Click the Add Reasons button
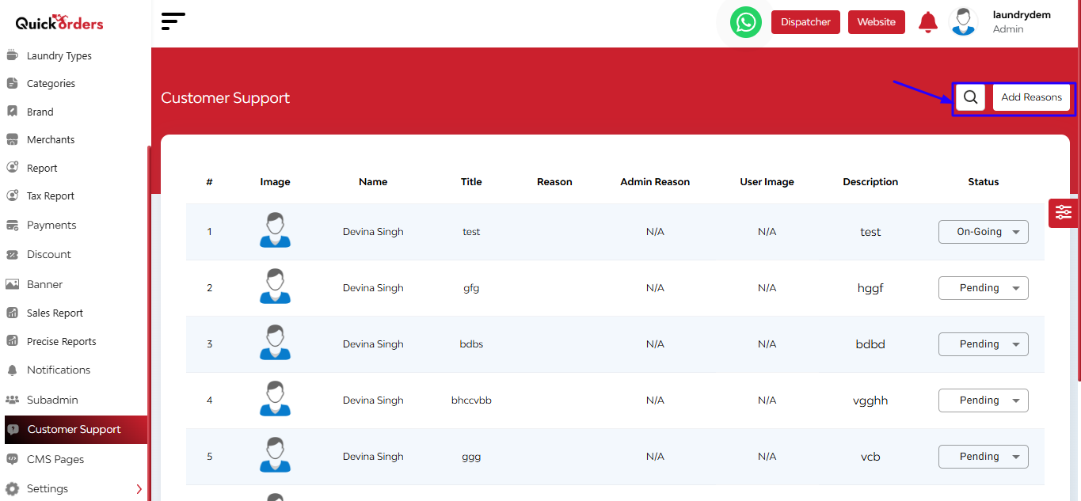 [1031, 97]
